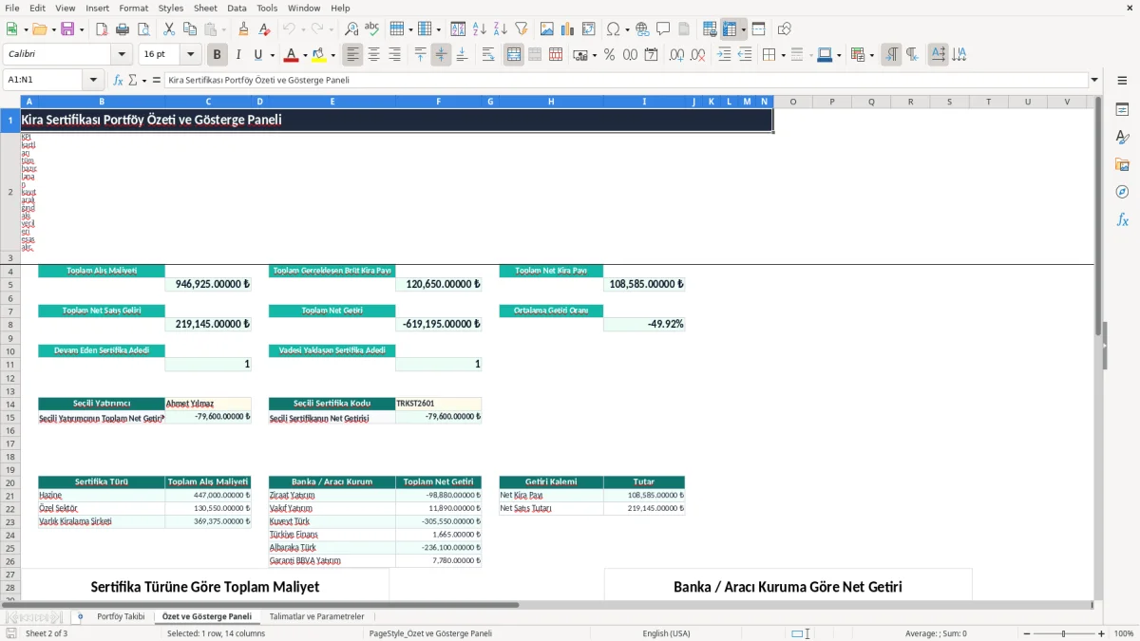
Task: Toggle Merge and Center Cells
Action: pyautogui.click(x=514, y=55)
